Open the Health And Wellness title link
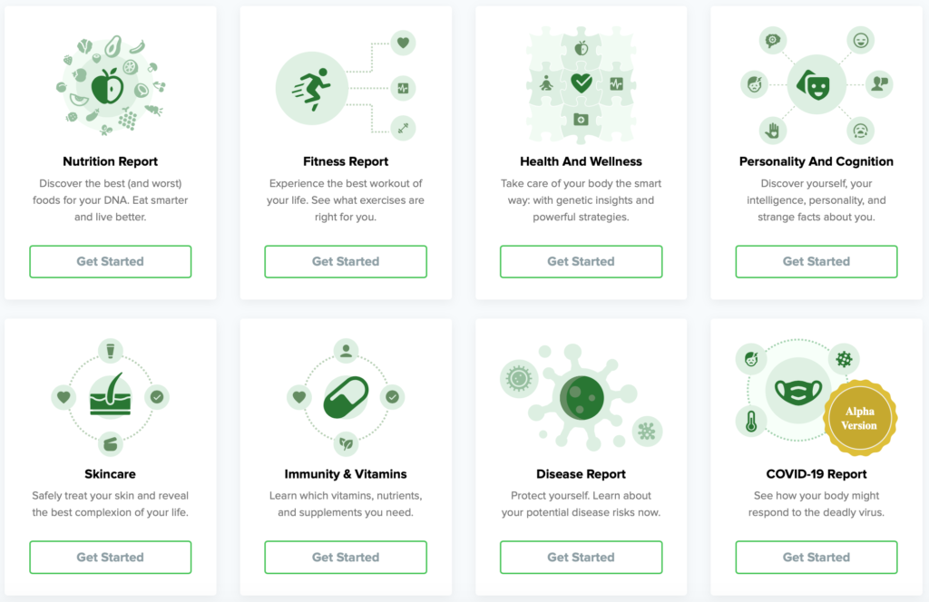This screenshot has height=602, width=929. 581,160
